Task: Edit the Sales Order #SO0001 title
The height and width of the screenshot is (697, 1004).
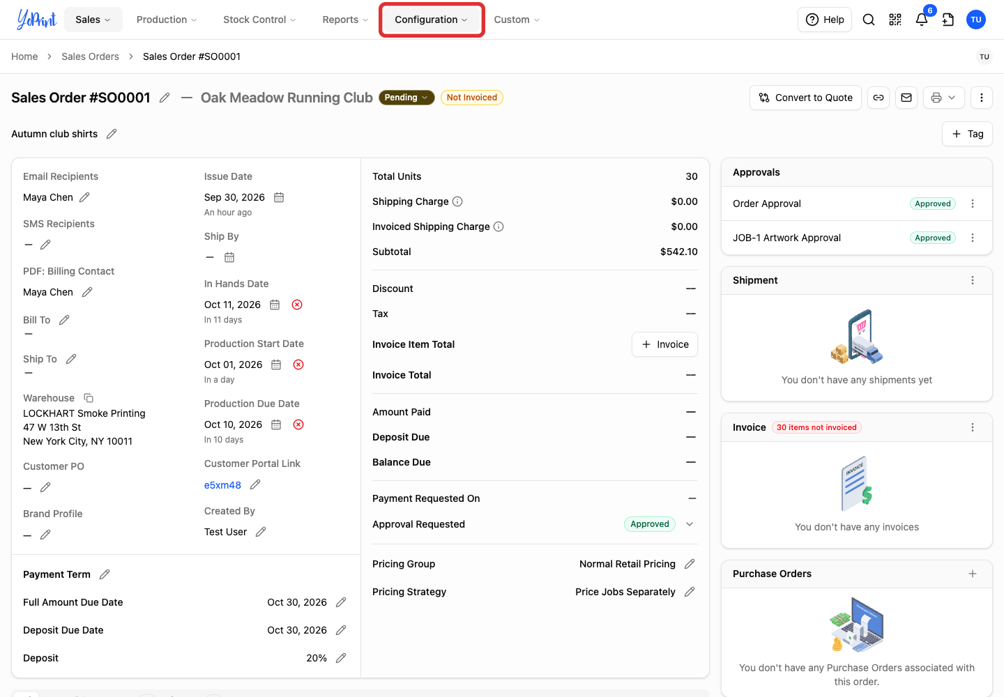Action: tap(165, 98)
